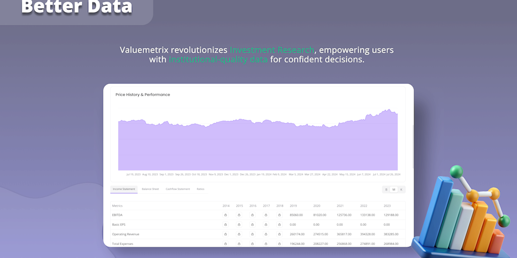517x258 pixels.
Task: Unlock Basic EPS data for 2018
Action: click(x=280, y=224)
